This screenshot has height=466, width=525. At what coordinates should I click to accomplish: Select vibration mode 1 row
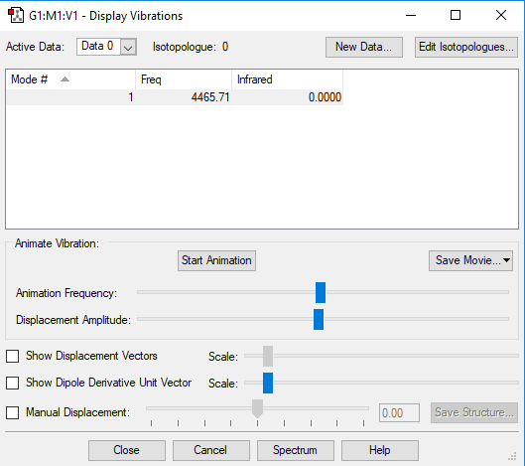[x=175, y=97]
